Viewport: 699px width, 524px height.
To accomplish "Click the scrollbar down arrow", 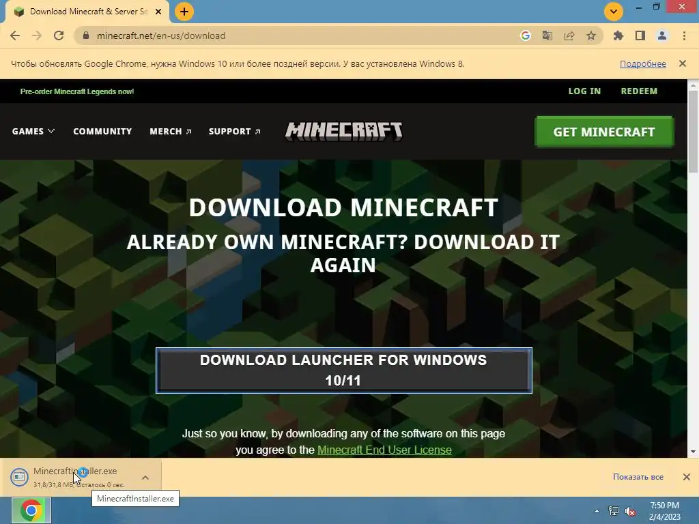I will [x=694, y=452].
